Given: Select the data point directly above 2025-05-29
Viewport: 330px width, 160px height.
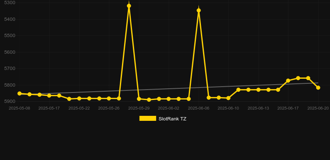Looking at the screenshot, I should [x=139, y=99].
